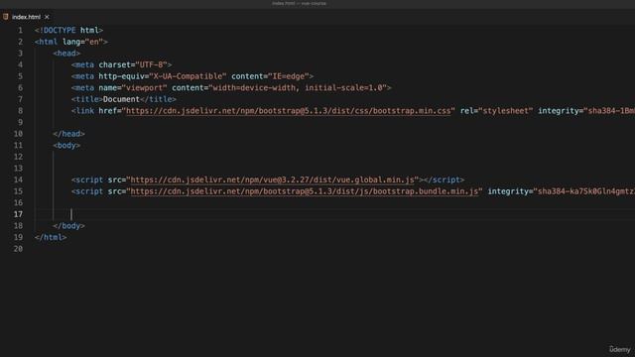Click the word Document in the title tag
635x357 pixels.
(121, 99)
